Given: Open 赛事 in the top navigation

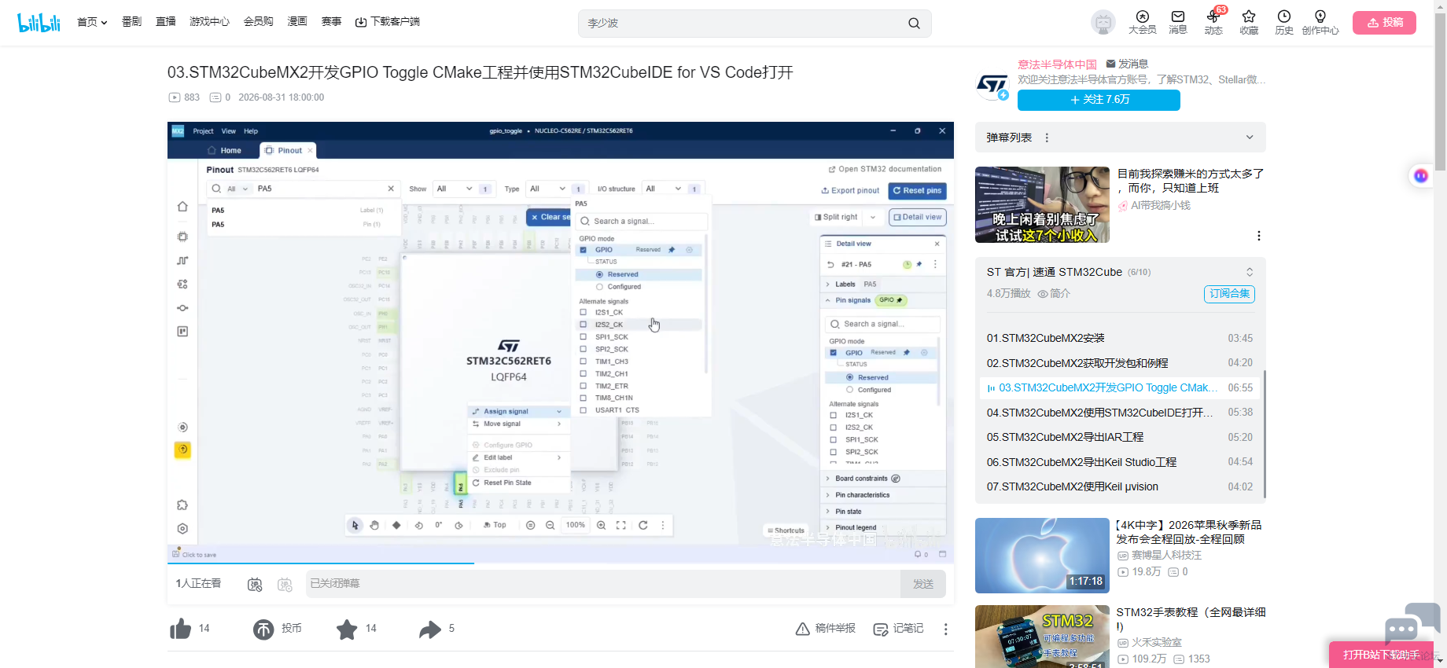Looking at the screenshot, I should (331, 22).
